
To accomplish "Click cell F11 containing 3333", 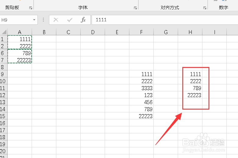I will click(141, 88).
